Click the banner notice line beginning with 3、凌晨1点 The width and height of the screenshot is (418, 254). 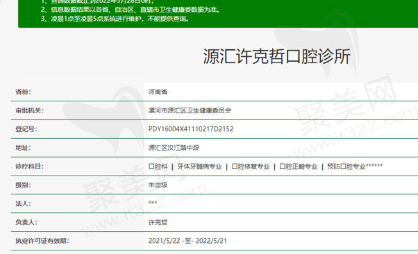pyautogui.click(x=115, y=19)
